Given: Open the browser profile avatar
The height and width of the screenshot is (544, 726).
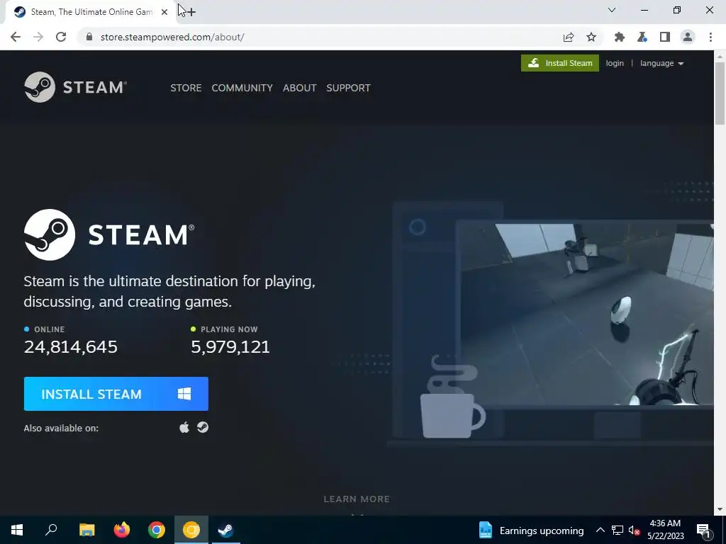Looking at the screenshot, I should coord(688,37).
